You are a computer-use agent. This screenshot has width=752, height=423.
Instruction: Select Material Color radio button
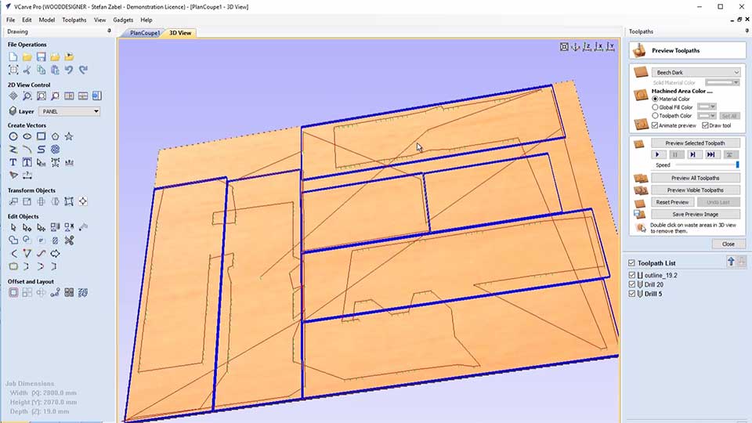[x=655, y=99]
